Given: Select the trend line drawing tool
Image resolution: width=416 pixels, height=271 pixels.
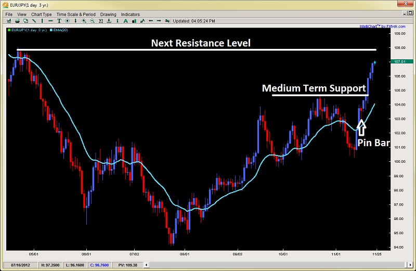Looking at the screenshot, I should pos(34,21).
